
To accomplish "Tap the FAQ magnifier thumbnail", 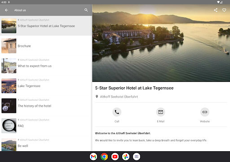I will [x=9, y=126].
